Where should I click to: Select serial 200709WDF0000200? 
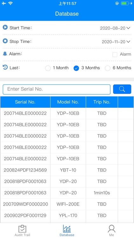[25, 204]
